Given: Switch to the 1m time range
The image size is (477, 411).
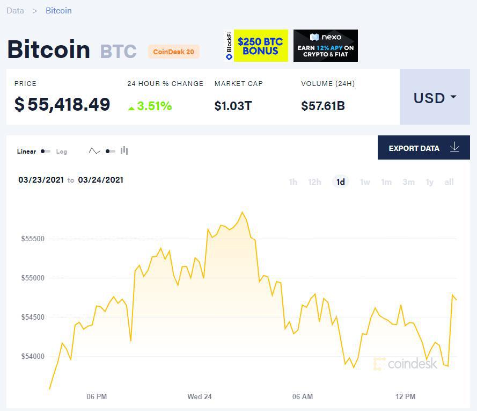Looking at the screenshot, I should coord(386,182).
